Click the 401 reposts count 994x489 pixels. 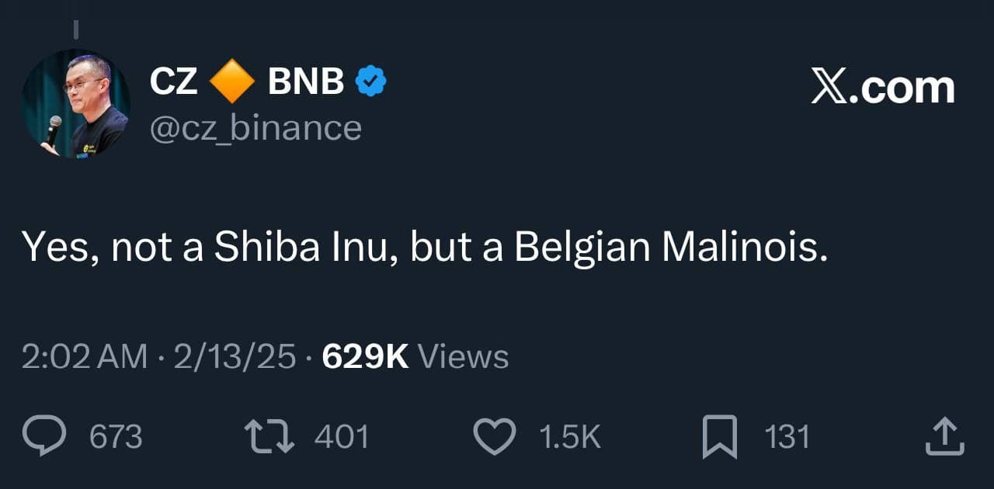tap(340, 436)
